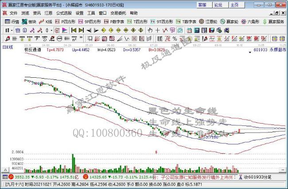
Task: Click the yellow grid icon at toolbar end
Action: [x=282, y=39]
